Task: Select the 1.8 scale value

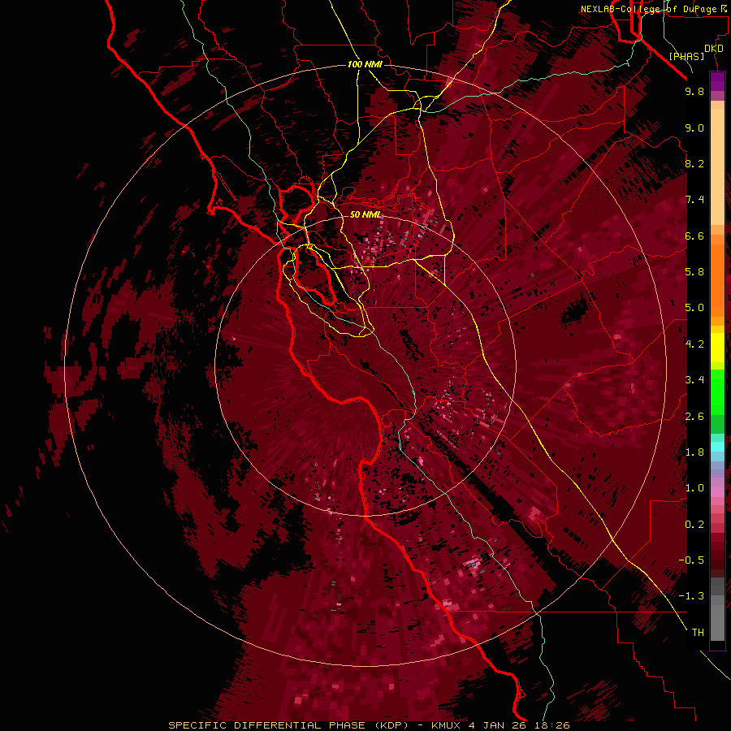Action: pyautogui.click(x=694, y=452)
